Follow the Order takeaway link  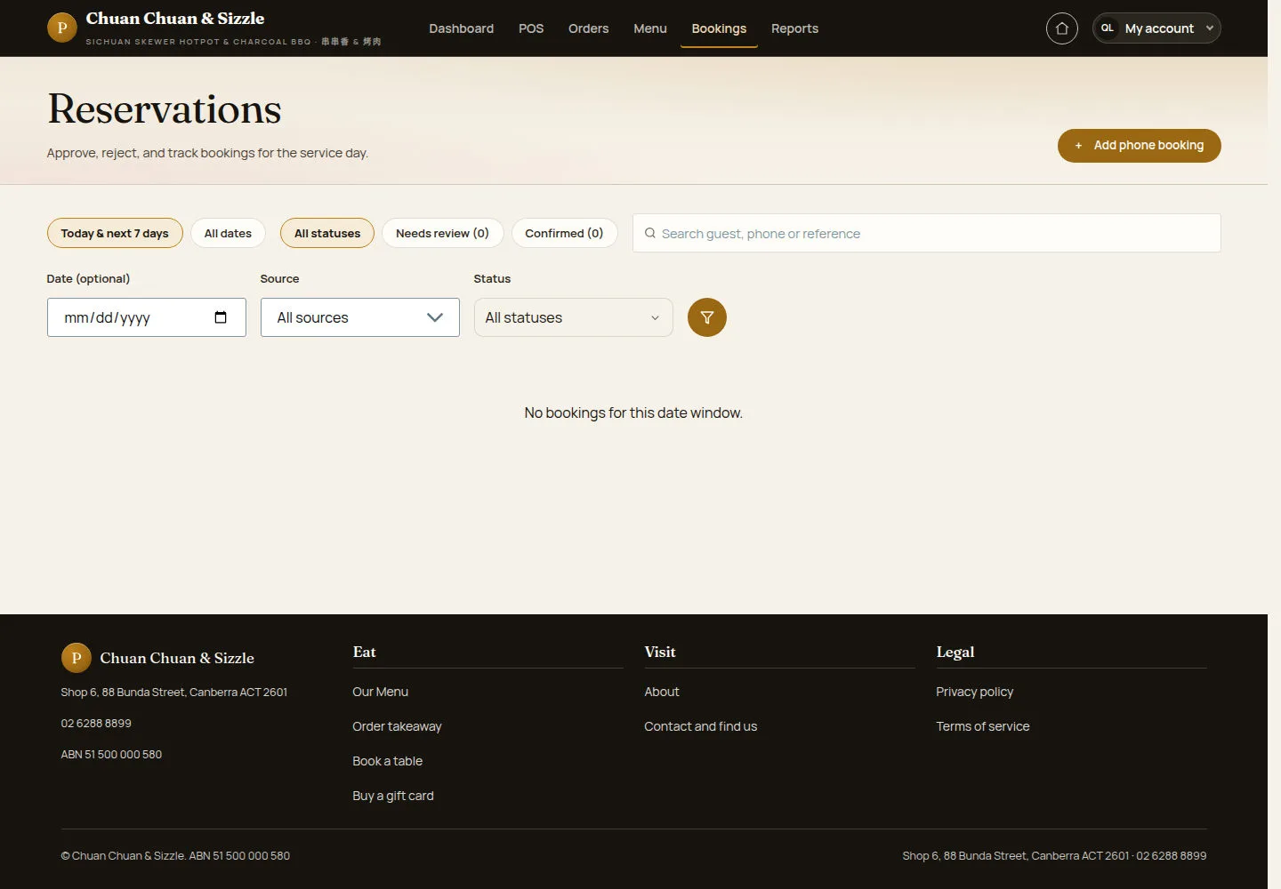coord(397,726)
